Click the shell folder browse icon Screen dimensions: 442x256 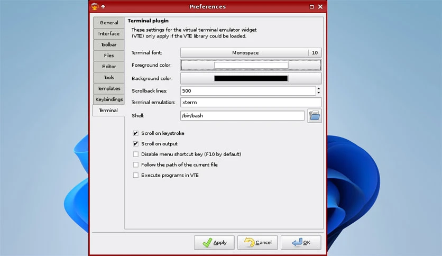click(314, 116)
